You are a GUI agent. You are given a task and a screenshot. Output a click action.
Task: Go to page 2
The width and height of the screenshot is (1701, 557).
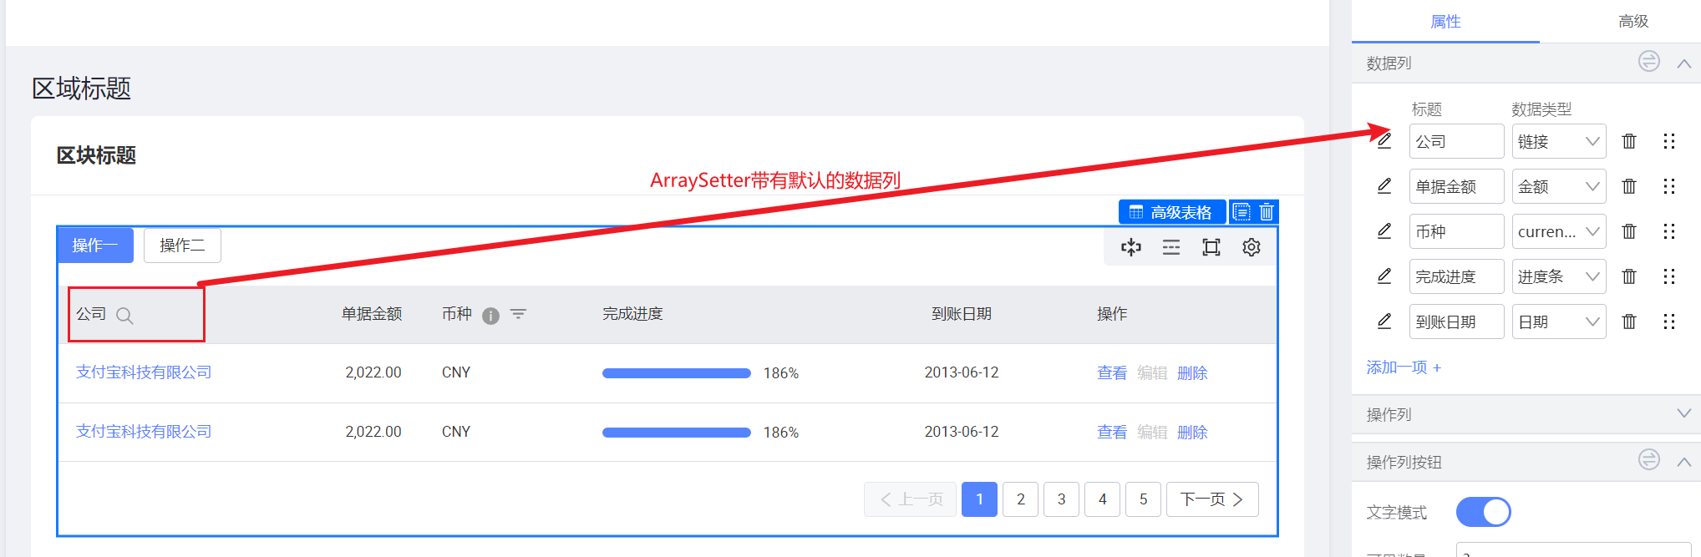tap(1021, 499)
